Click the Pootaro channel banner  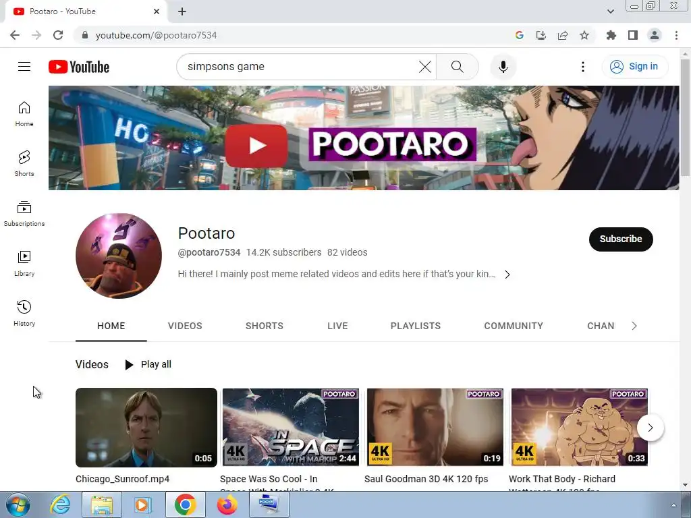[364, 138]
